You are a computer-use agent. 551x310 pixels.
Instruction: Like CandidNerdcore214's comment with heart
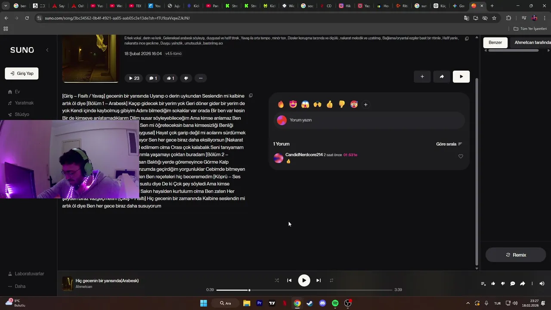461,156
